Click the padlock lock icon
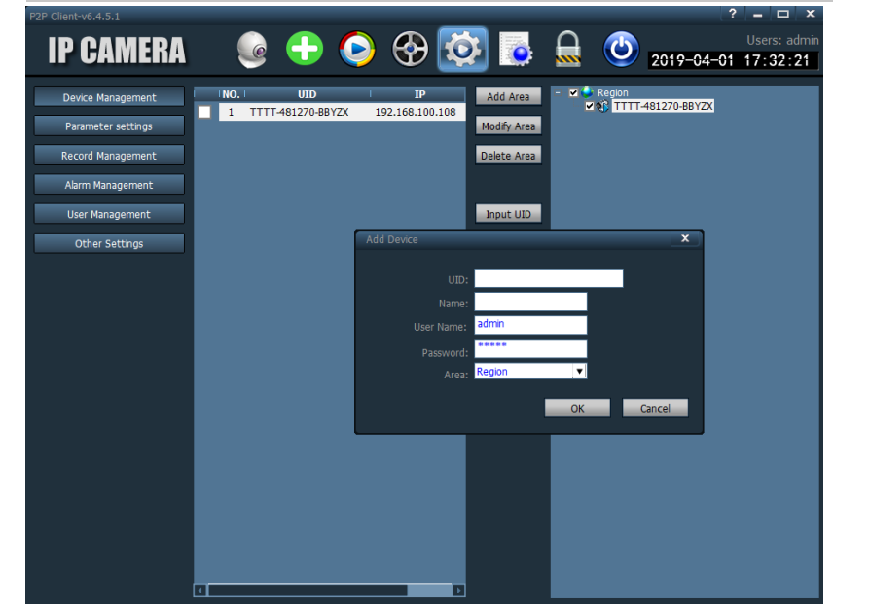This screenshot has height=611, width=870. point(567,49)
